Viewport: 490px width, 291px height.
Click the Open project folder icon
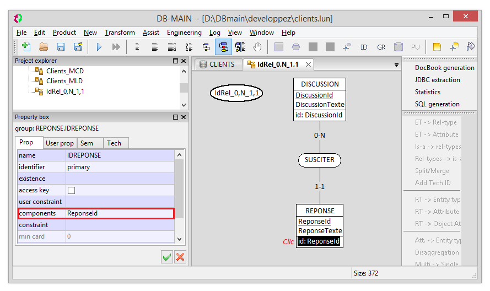[x=44, y=47]
